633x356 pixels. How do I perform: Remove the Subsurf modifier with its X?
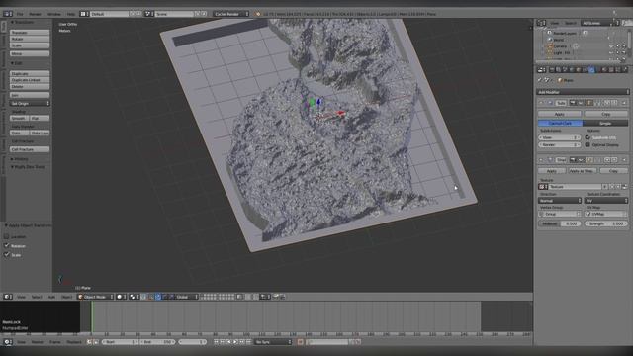pos(624,103)
